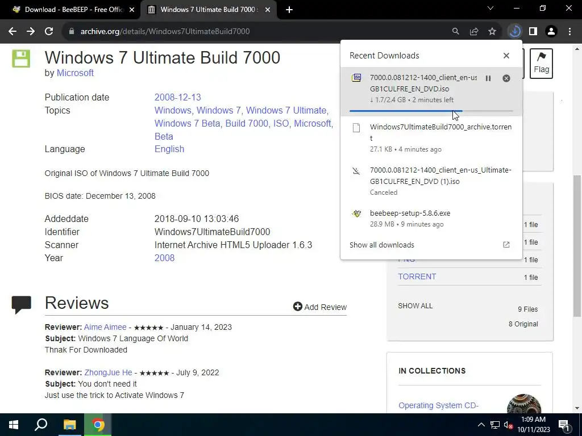Click the Reviews speech bubble icon
Image resolution: width=582 pixels, height=436 pixels.
point(21,305)
